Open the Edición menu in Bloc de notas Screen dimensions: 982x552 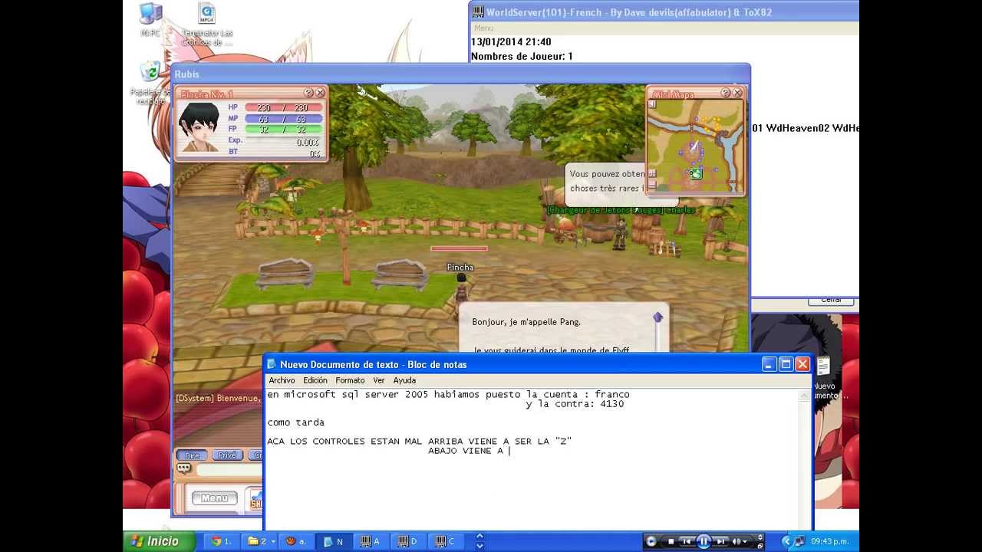pos(315,380)
